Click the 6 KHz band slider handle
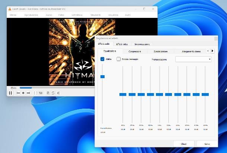The width and height of the screenshot is (227, 153). point(178,95)
